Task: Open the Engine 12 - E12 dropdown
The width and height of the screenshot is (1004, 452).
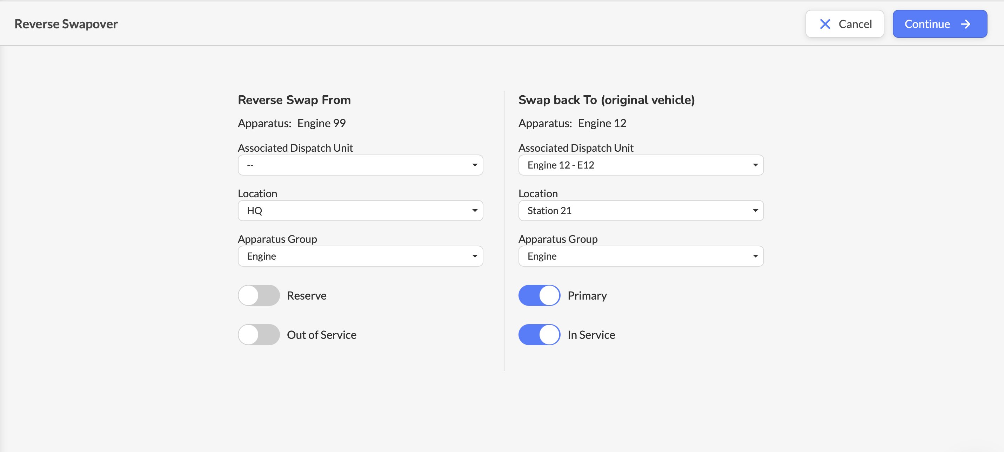Action: coord(640,165)
